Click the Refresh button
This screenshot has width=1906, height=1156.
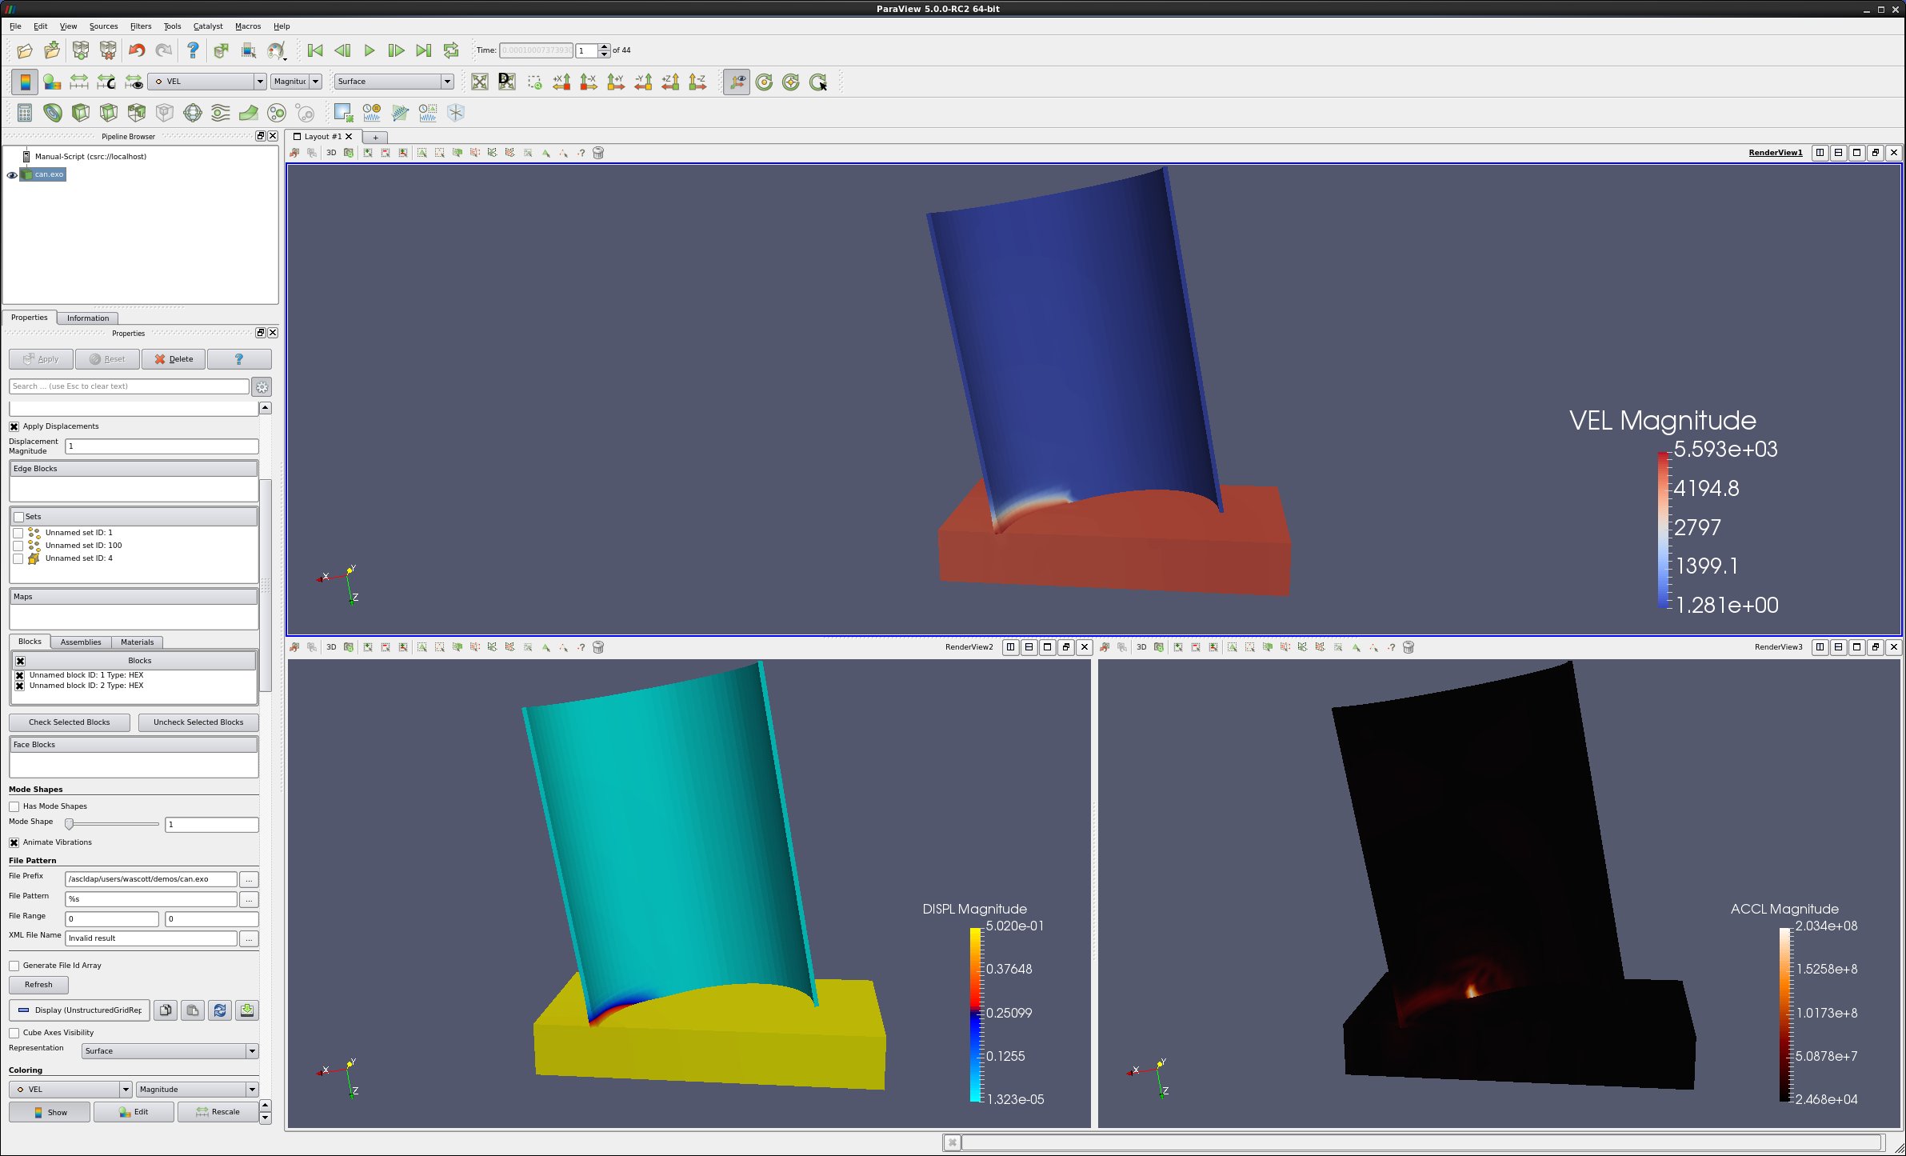coord(38,985)
